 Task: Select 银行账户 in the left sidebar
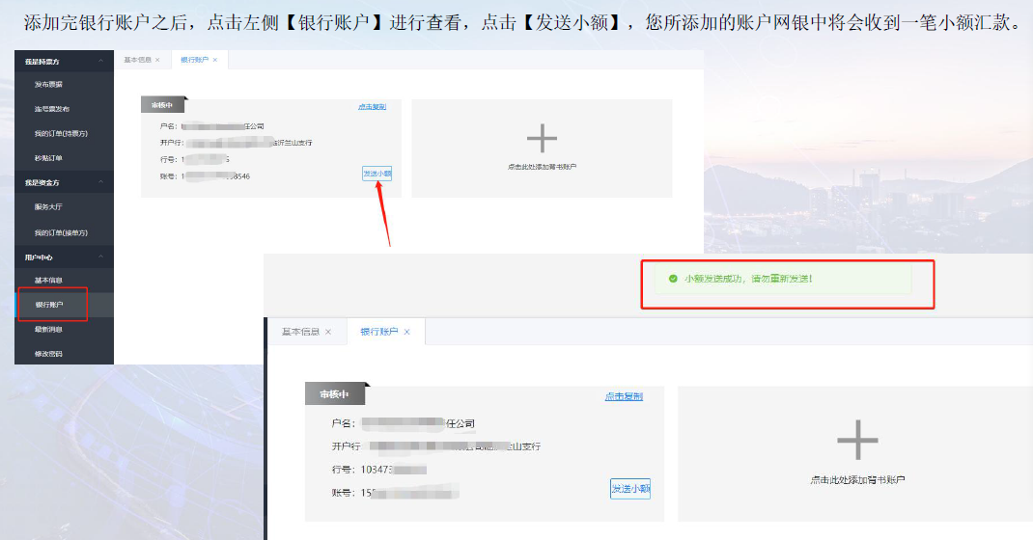pyautogui.click(x=48, y=305)
